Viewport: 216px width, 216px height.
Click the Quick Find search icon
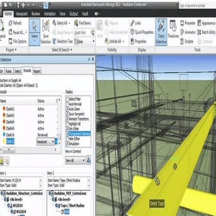click(92, 32)
